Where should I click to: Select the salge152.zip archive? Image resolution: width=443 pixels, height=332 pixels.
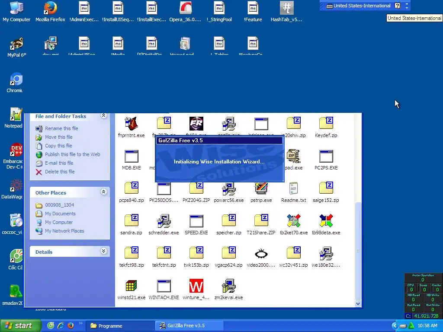tap(326, 188)
